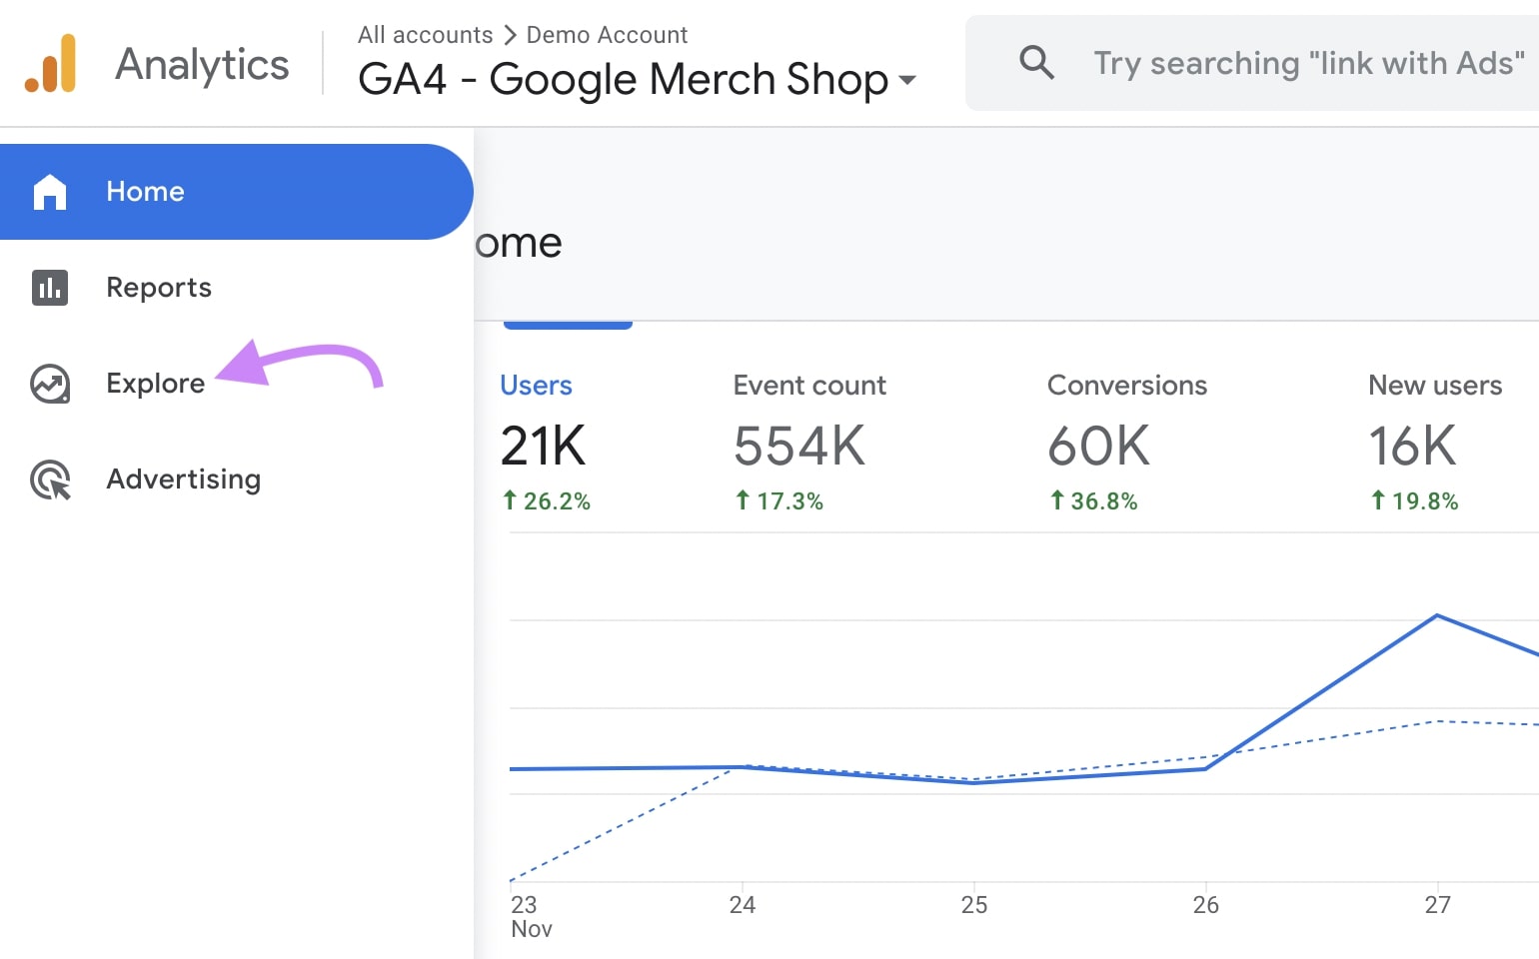Select the Users metric tab
This screenshot has height=959, width=1539.
click(537, 386)
